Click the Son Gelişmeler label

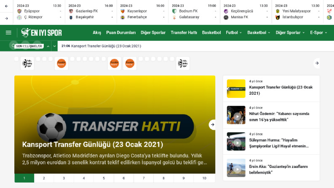coord(29,46)
